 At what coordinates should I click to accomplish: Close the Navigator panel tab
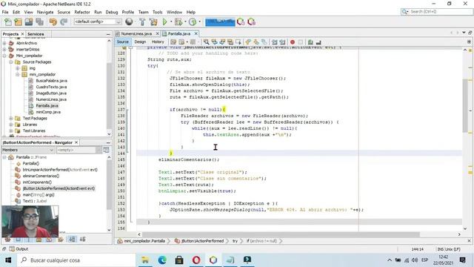tap(76, 142)
